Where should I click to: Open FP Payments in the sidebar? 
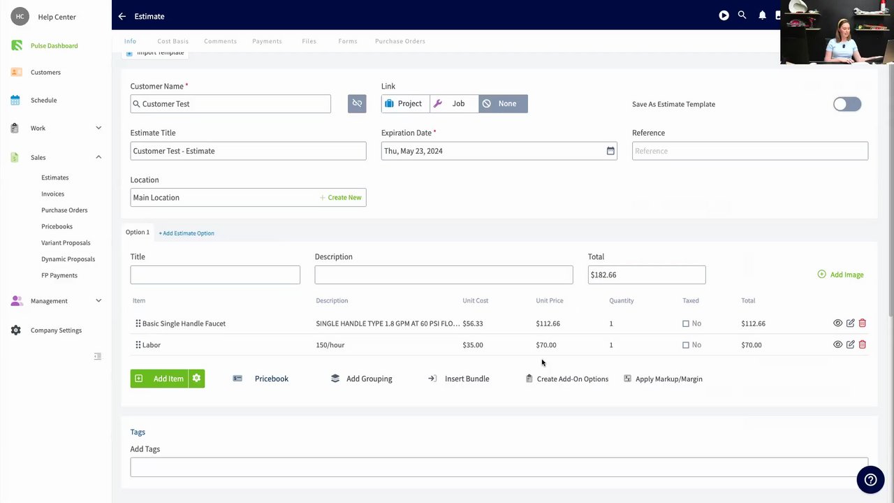coord(59,276)
